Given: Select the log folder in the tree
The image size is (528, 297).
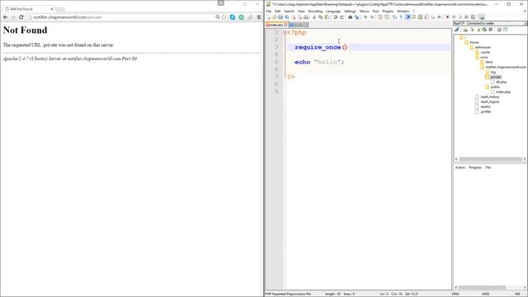Looking at the screenshot, I should coord(493,72).
